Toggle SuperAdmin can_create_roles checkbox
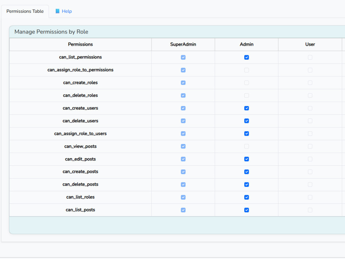 point(183,83)
